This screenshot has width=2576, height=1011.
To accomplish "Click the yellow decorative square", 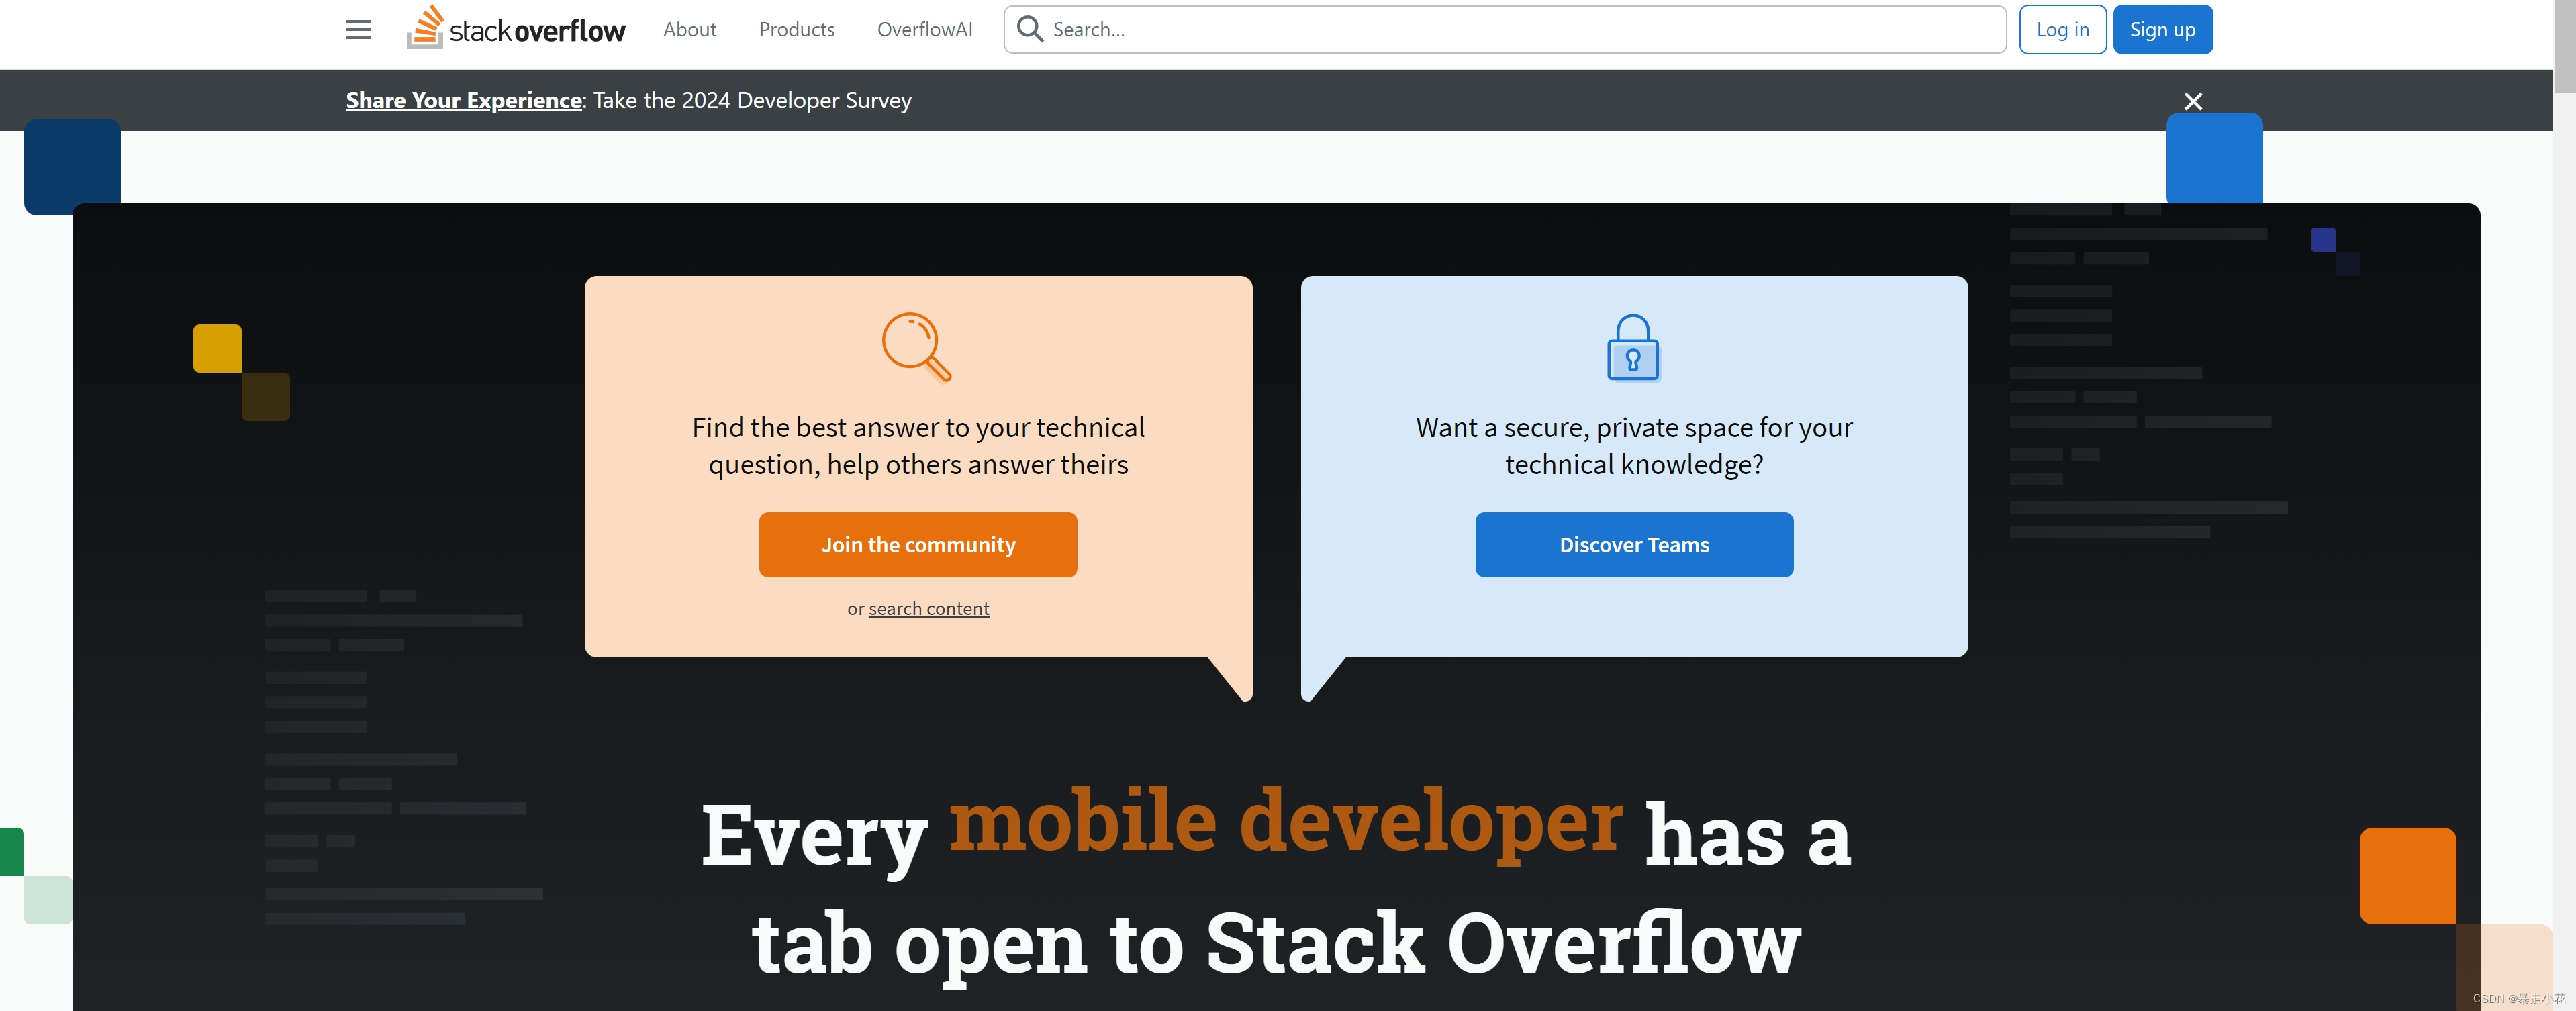I will click(x=217, y=348).
